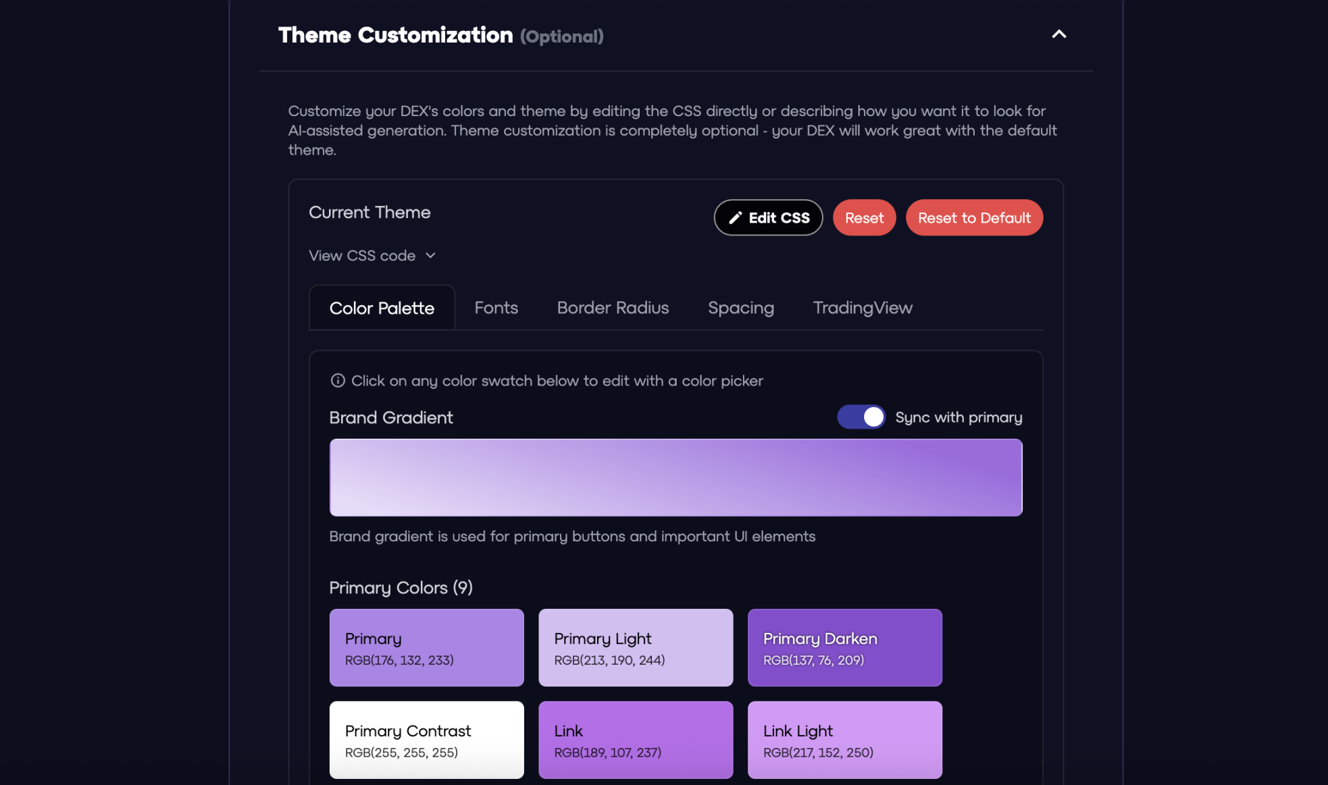This screenshot has width=1328, height=785.
Task: Go to the TradingView tab
Action: pos(863,308)
